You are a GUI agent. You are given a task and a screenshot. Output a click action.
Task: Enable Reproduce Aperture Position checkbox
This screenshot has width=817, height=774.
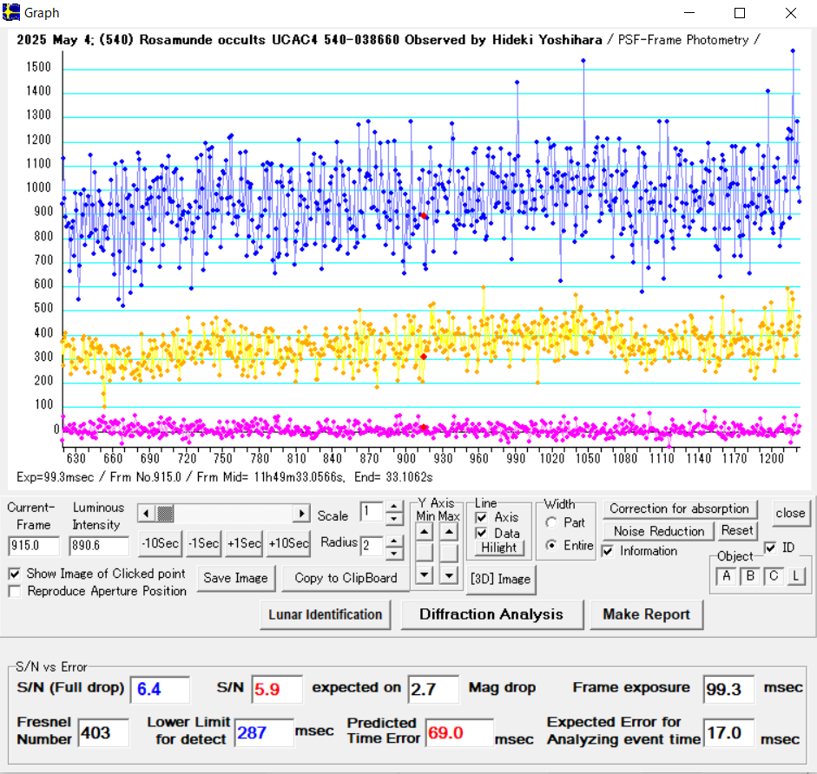[x=15, y=591]
